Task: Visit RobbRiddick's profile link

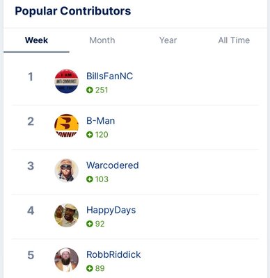Action: click(x=113, y=254)
